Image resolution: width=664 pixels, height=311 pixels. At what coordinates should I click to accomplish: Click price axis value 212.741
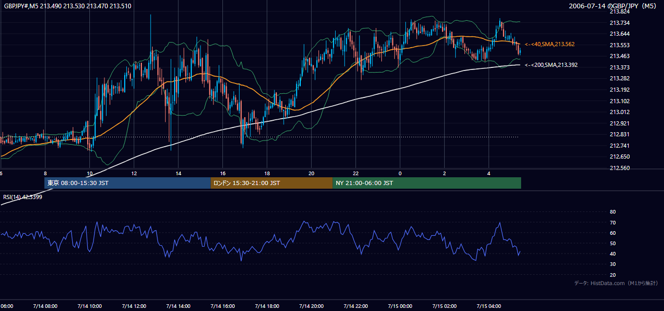click(619, 146)
